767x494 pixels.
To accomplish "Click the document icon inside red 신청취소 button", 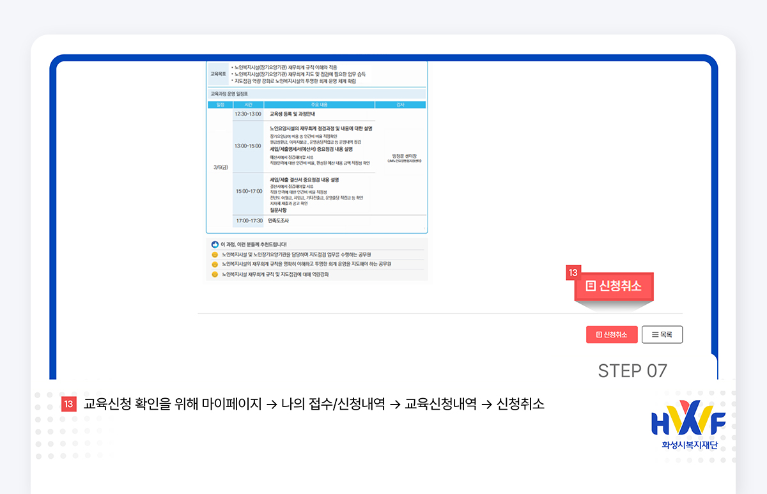I will [x=599, y=334].
